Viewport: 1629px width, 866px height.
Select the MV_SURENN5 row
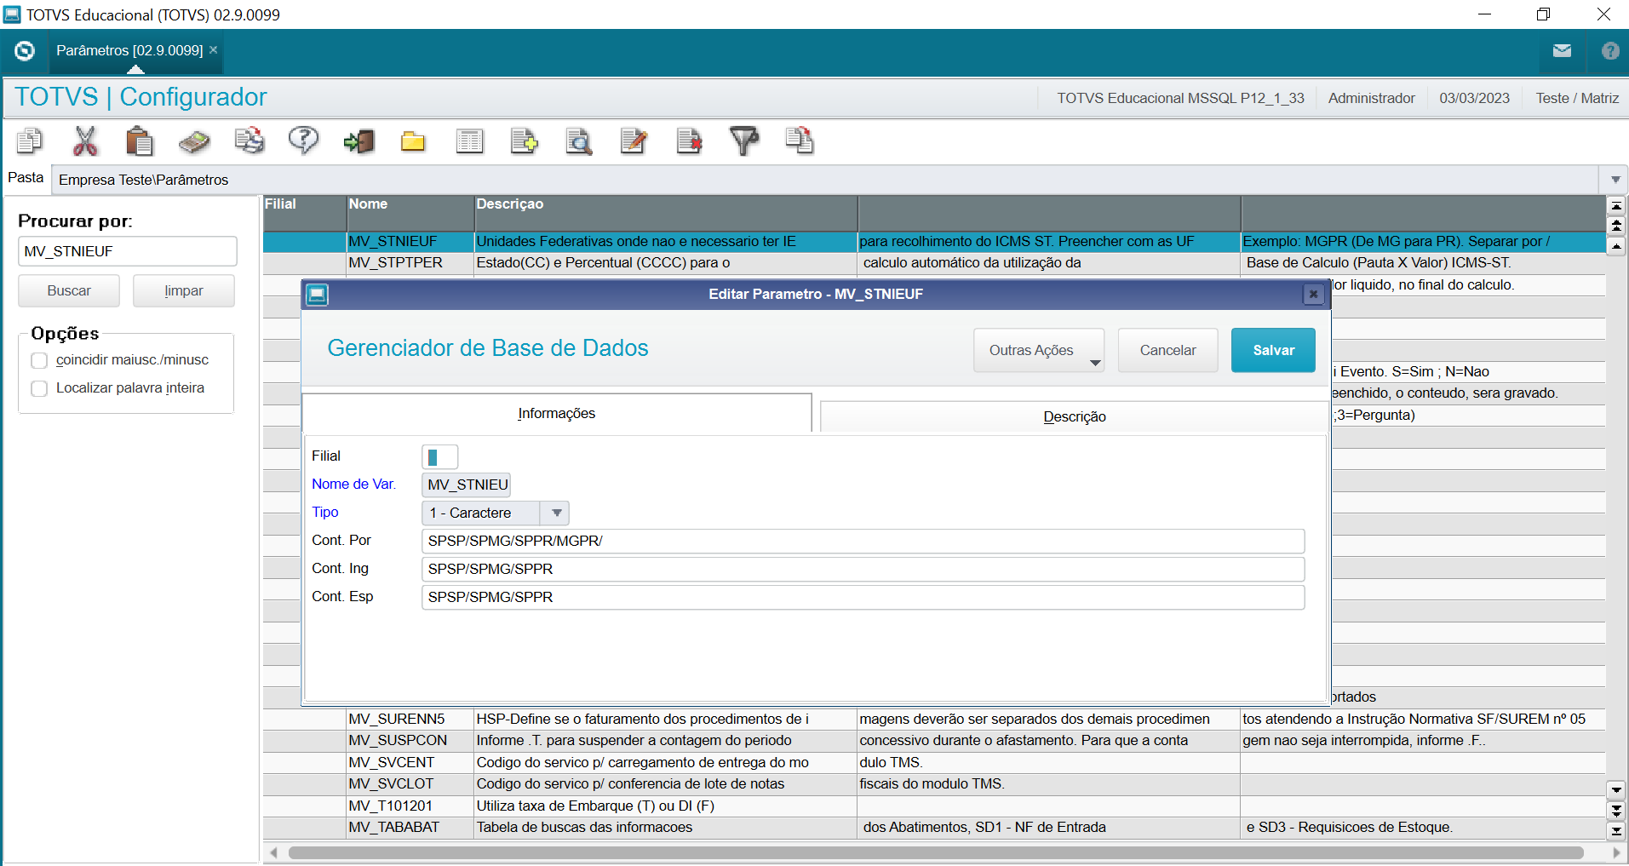click(933, 720)
